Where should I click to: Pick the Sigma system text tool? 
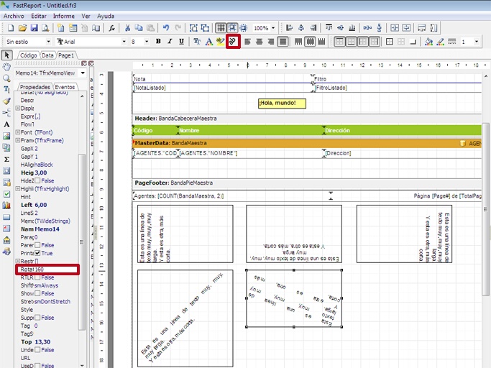tap(6, 159)
